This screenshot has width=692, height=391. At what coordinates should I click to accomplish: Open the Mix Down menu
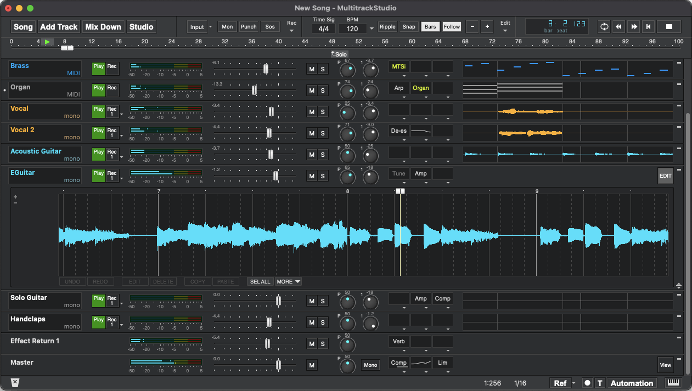pos(103,26)
